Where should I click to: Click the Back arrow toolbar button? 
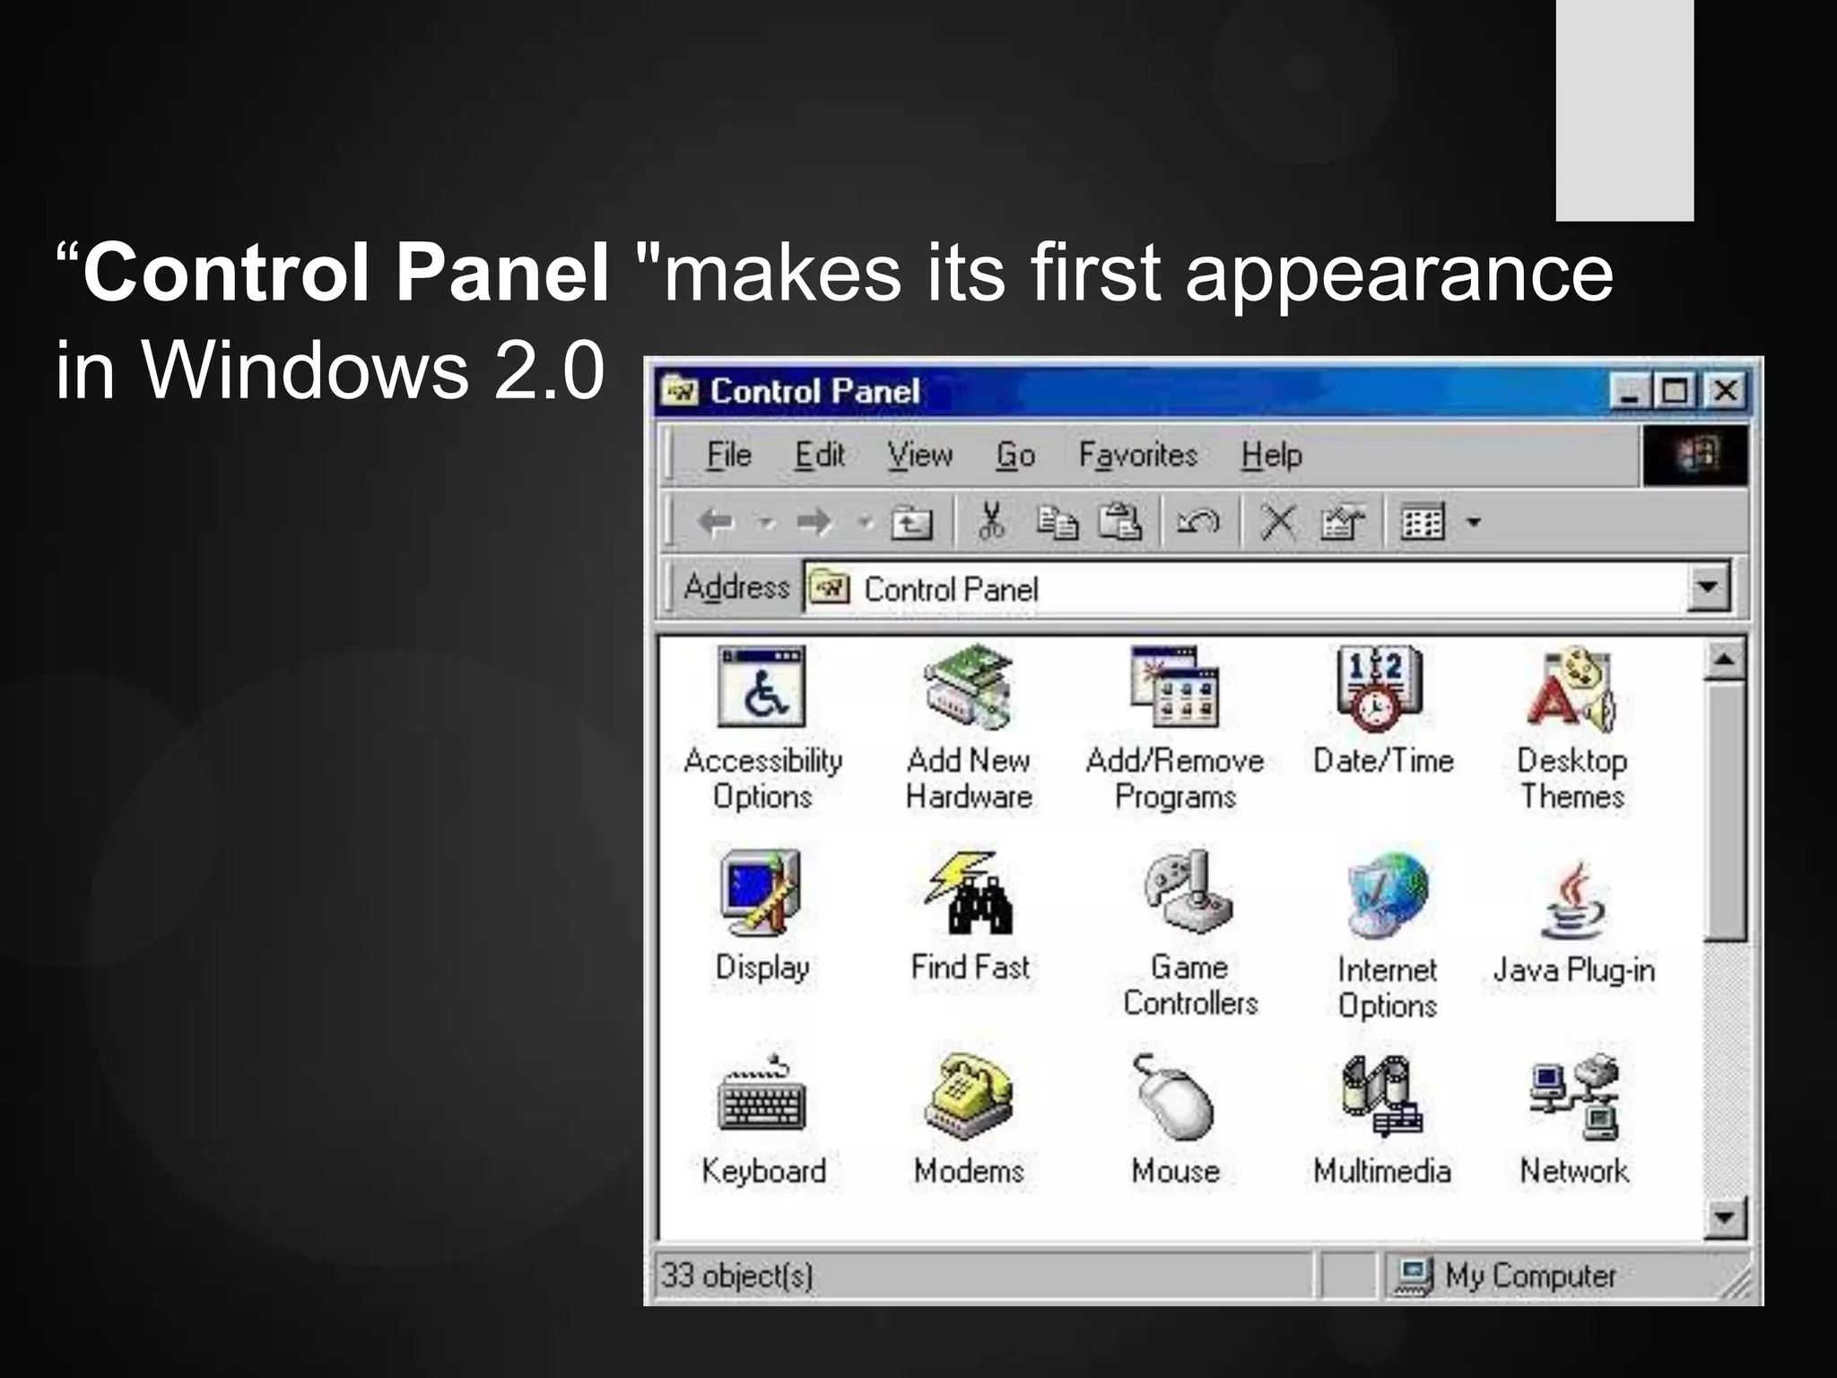[717, 521]
